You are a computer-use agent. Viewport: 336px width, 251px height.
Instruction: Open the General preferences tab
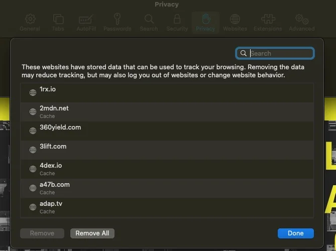pyautogui.click(x=30, y=23)
